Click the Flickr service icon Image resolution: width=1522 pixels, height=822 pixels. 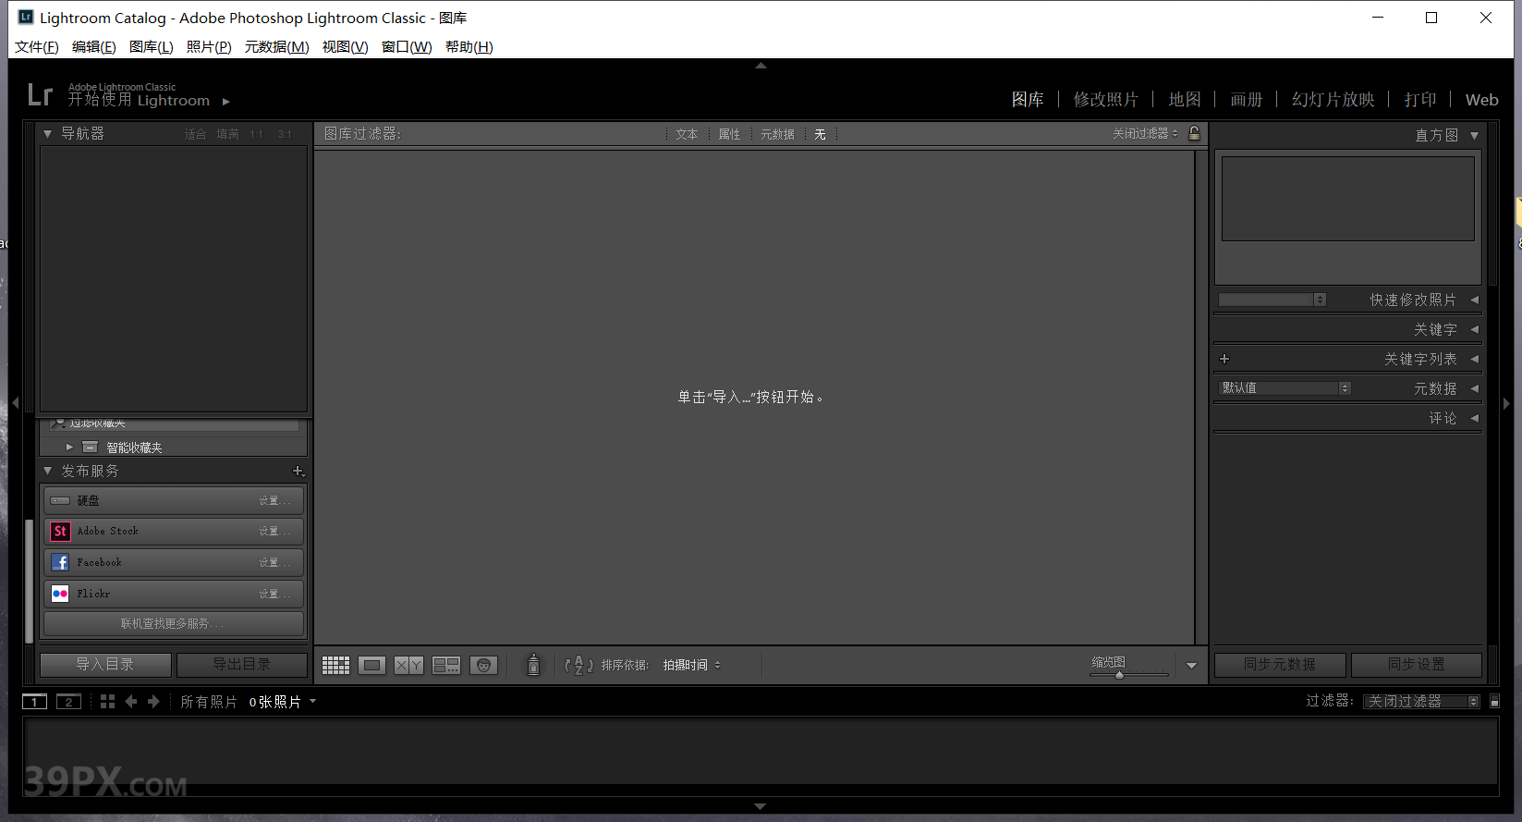60,594
